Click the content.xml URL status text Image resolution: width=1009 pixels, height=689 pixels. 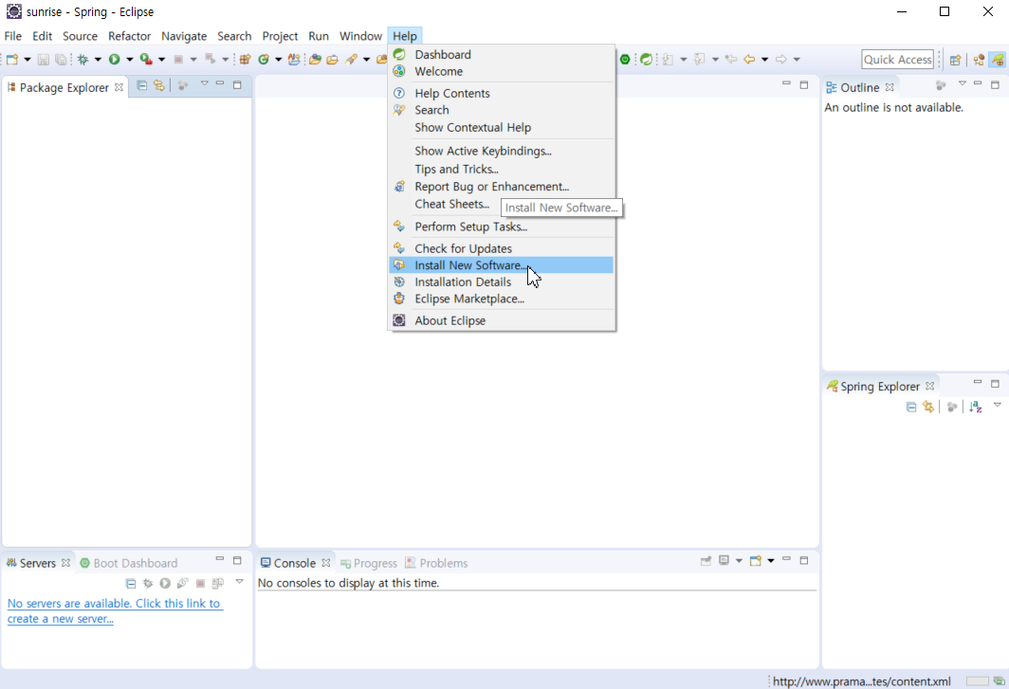click(x=861, y=681)
